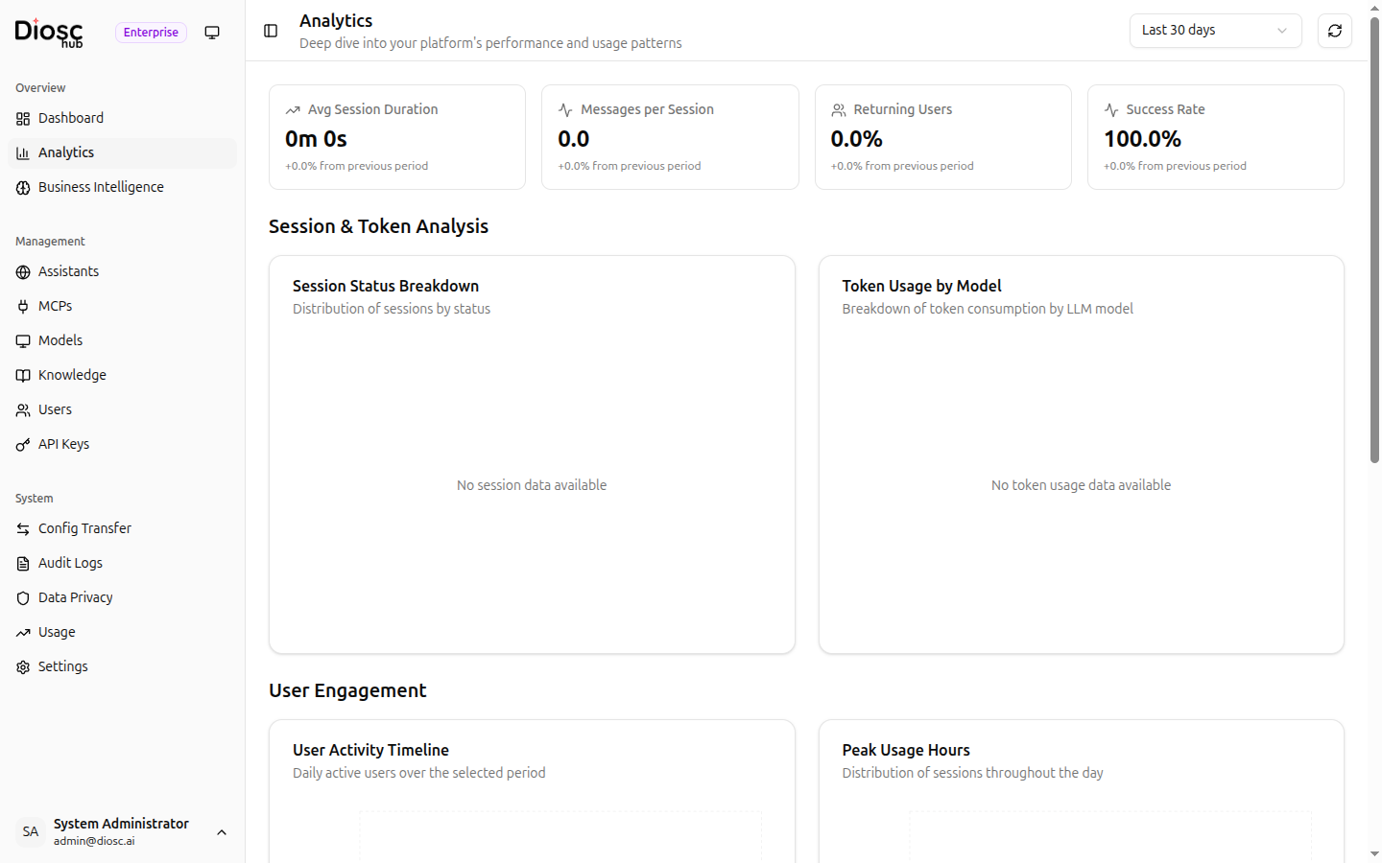Click the Avg Session Duration trend icon
The width and height of the screenshot is (1382, 863).
click(293, 110)
